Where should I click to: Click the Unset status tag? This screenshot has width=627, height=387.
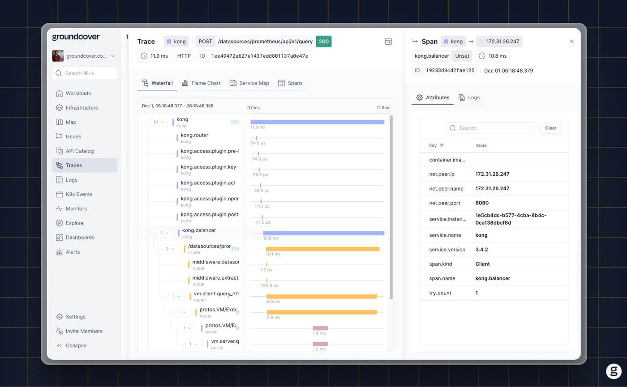(x=462, y=56)
